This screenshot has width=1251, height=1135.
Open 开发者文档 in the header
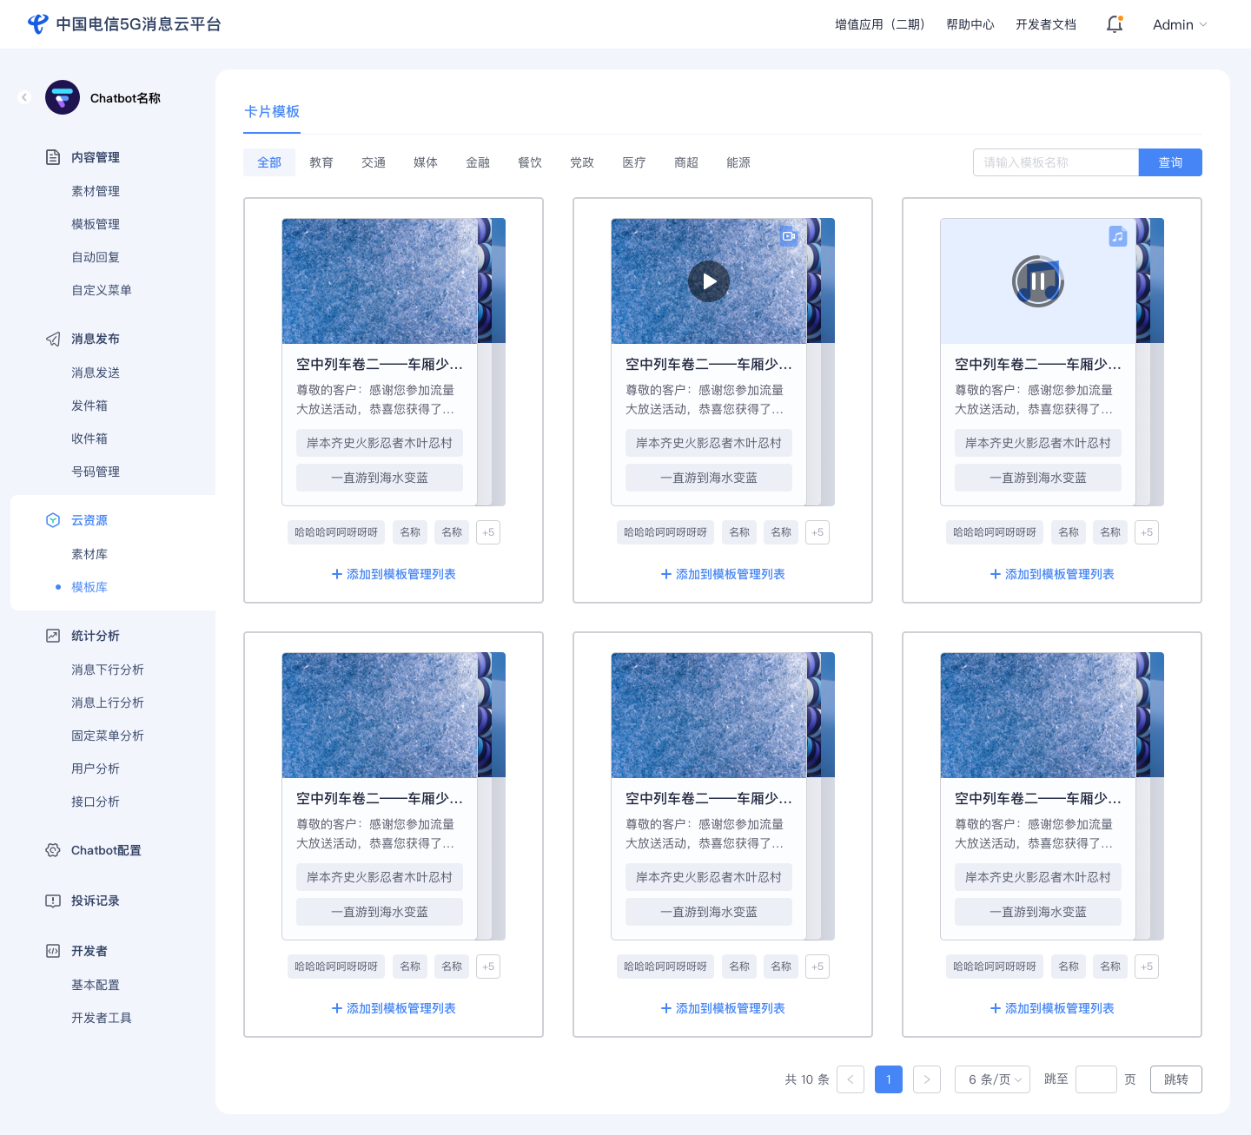(x=1046, y=24)
